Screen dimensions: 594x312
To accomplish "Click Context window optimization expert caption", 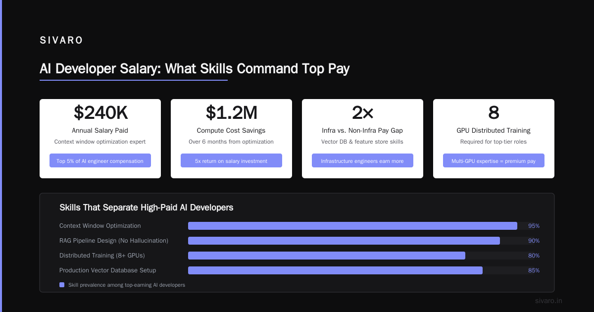I will [x=100, y=142].
